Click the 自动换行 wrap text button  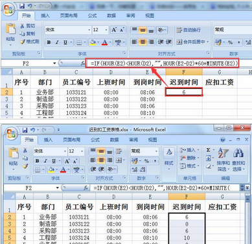[189, 30]
